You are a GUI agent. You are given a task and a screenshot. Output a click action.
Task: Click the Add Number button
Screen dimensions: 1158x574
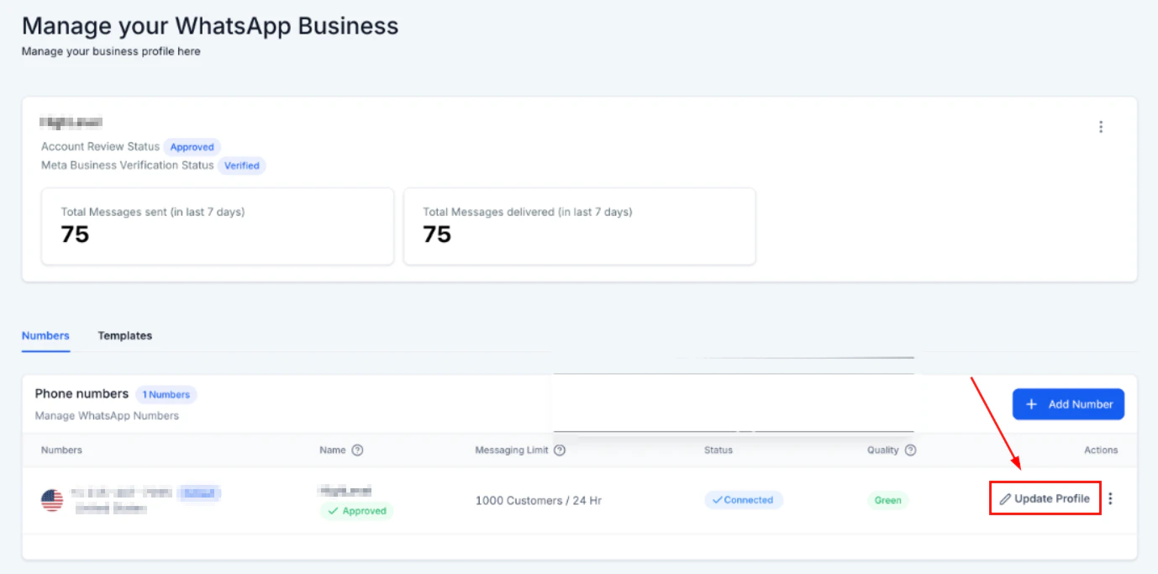point(1068,403)
